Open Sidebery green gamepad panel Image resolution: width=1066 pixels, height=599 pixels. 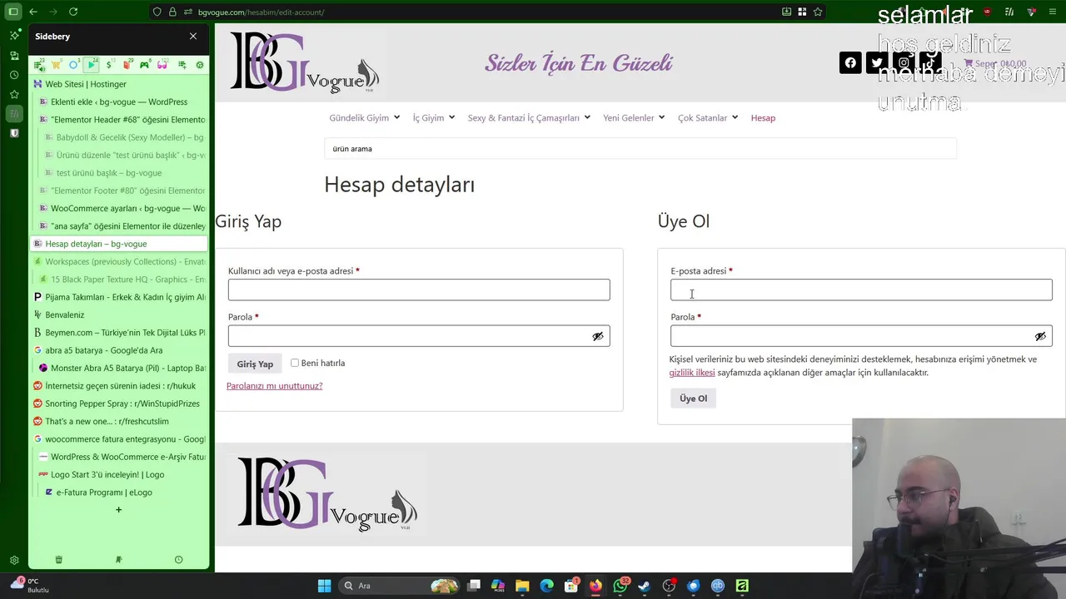pos(145,65)
